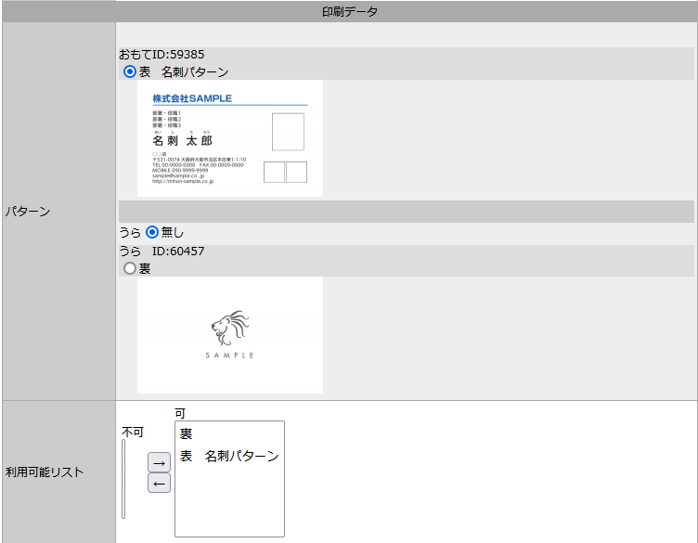Click the lion logo on back design
The height and width of the screenshot is (543, 698).
(x=229, y=329)
